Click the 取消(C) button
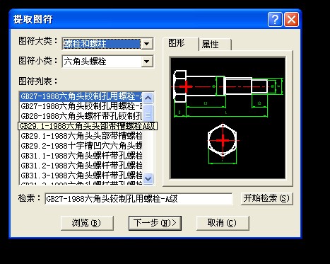Viewport: 330px width, 264px height. click(x=222, y=223)
